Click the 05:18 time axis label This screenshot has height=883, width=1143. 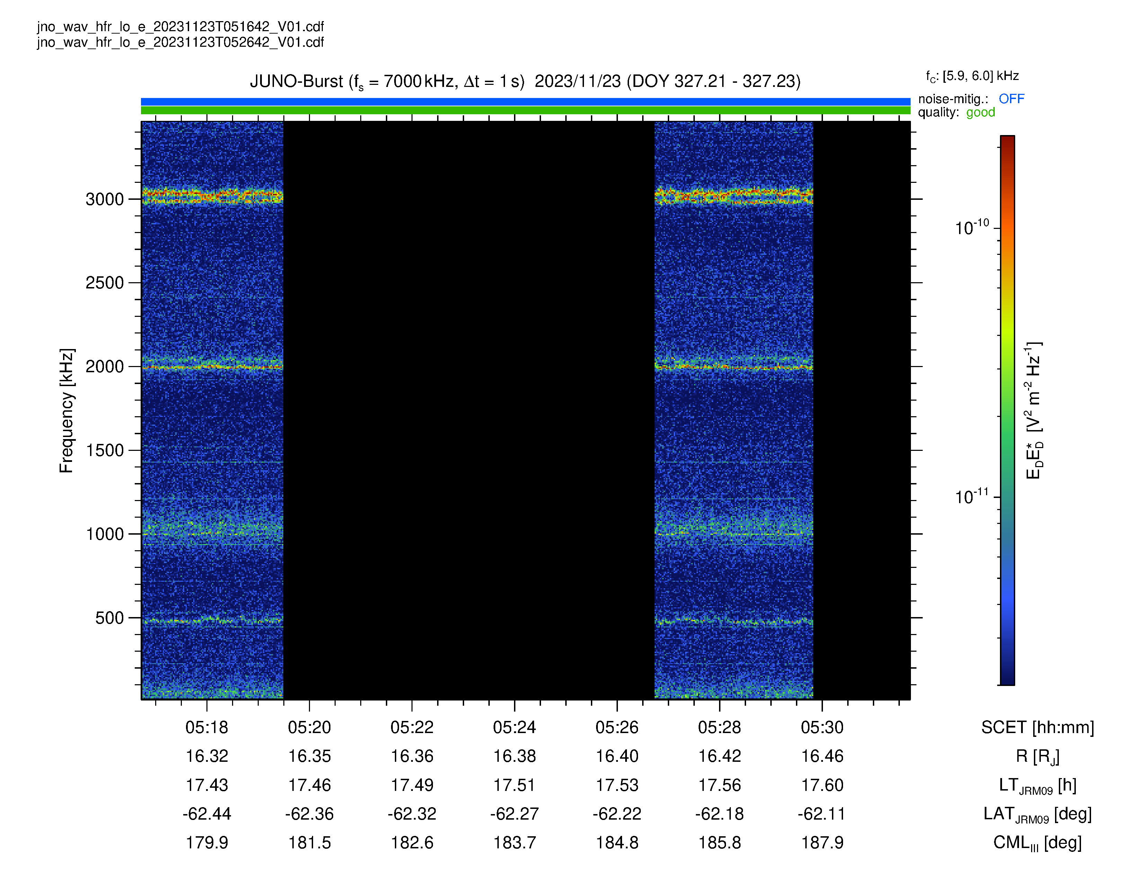pyautogui.click(x=207, y=727)
